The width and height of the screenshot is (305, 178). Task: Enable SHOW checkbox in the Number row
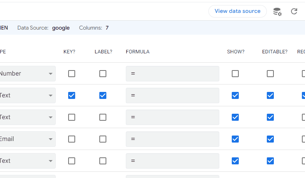235,74
